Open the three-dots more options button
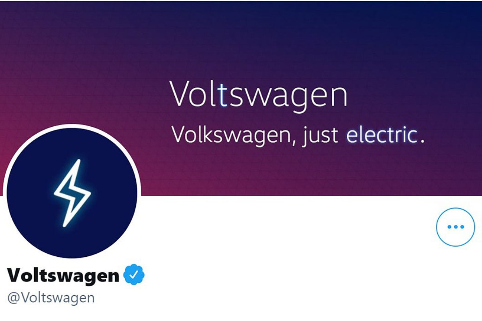 point(455,227)
